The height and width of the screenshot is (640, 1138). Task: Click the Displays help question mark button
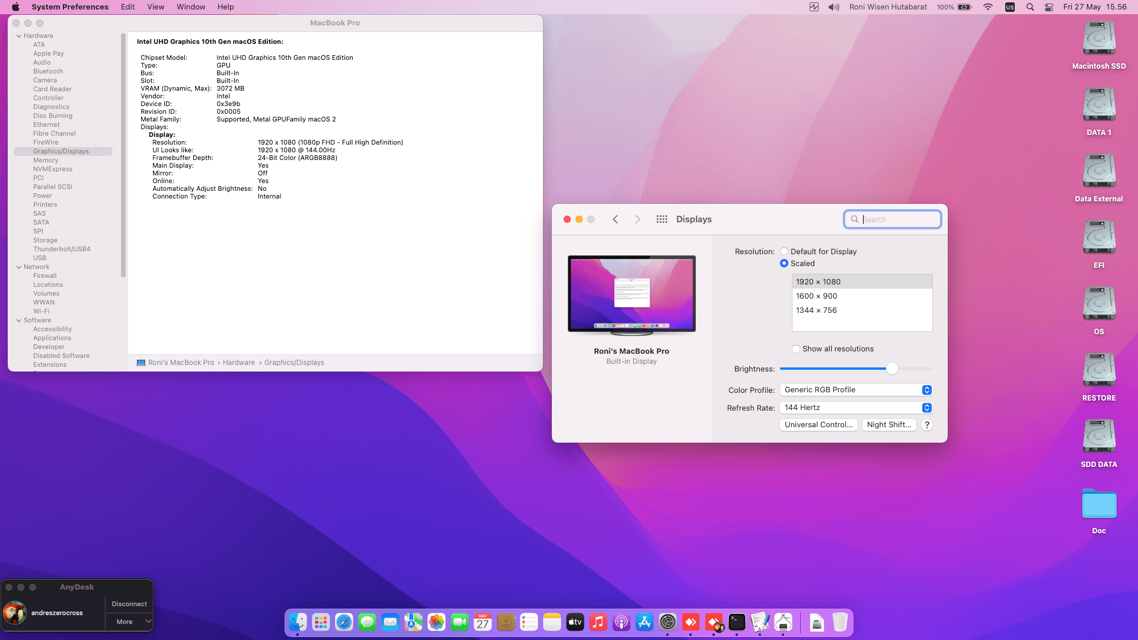pyautogui.click(x=927, y=425)
